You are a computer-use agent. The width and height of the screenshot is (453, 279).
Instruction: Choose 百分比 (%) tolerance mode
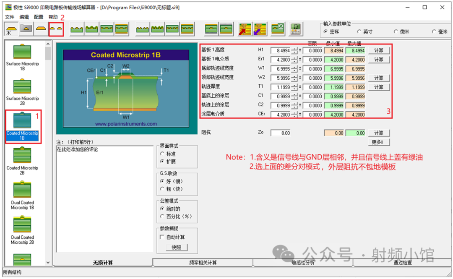point(163,216)
